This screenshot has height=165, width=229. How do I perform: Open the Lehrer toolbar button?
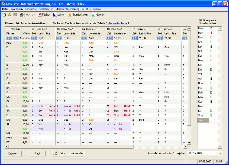59,15
